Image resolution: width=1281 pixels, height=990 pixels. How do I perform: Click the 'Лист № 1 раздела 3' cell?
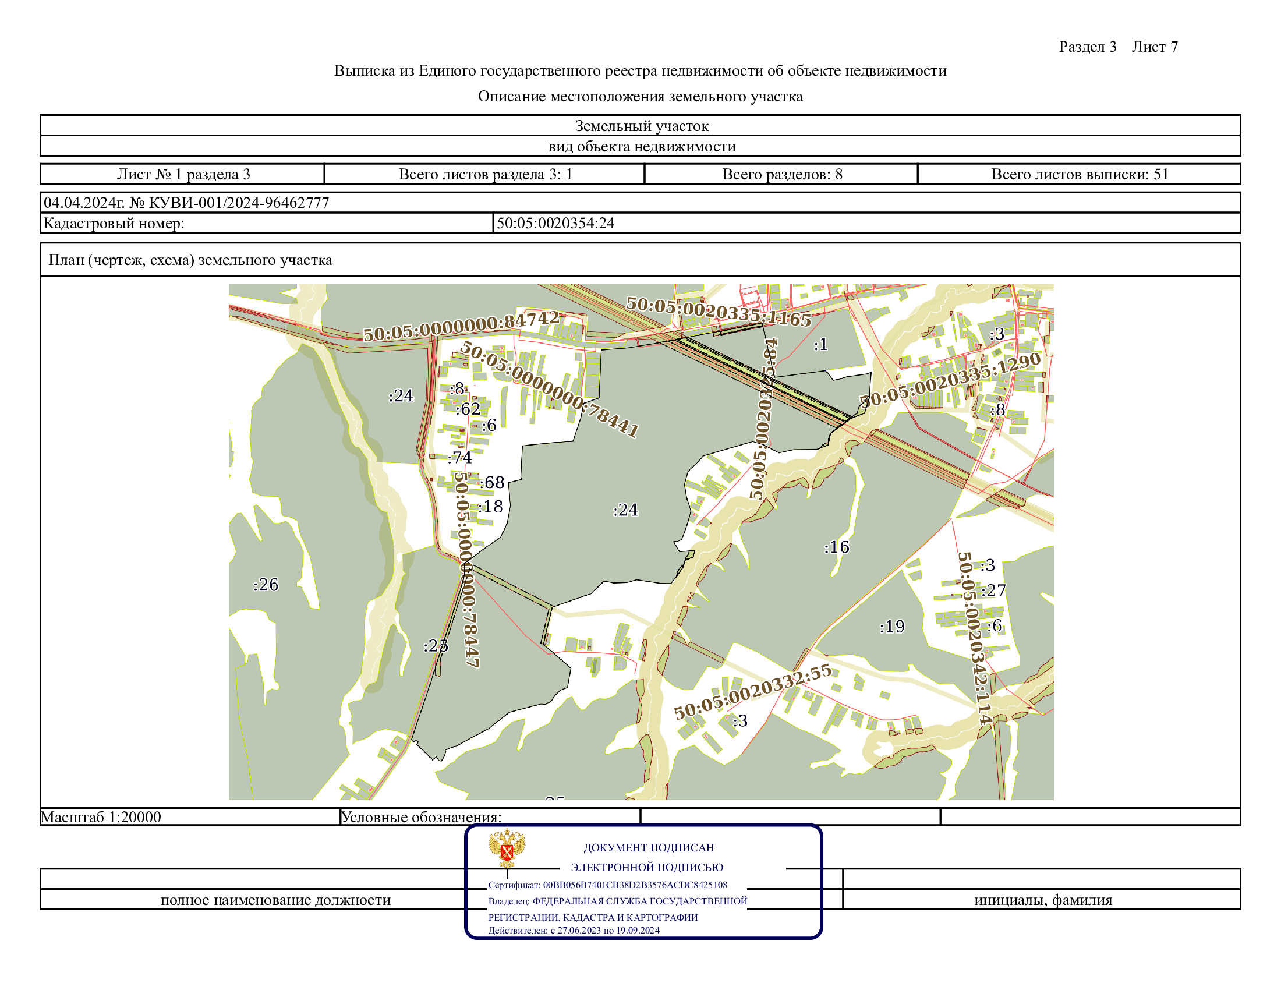tap(183, 174)
